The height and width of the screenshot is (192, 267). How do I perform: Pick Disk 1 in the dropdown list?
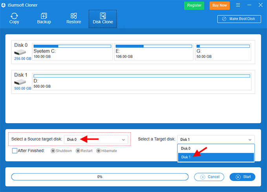tap(216, 157)
